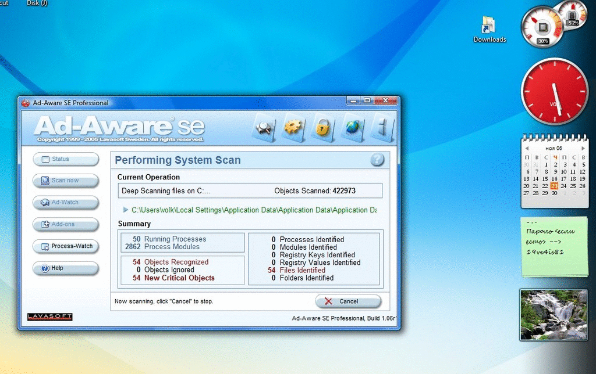596x374 pixels.
Task: Maximize the Ad-Aware SE Professional window
Action: tap(367, 100)
